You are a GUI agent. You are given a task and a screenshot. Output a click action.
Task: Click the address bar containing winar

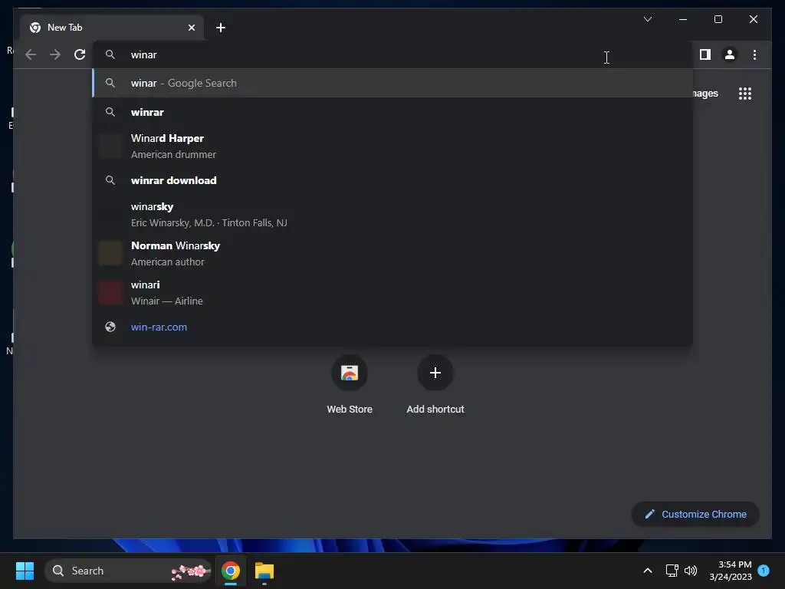pos(392,54)
